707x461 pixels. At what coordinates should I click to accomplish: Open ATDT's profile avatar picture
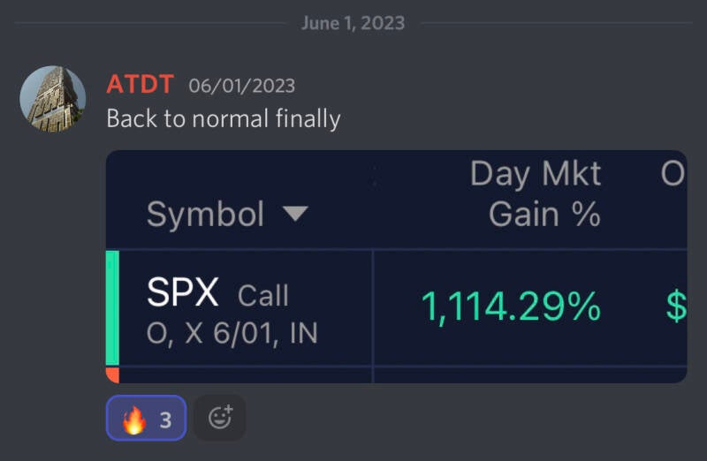tap(53, 99)
